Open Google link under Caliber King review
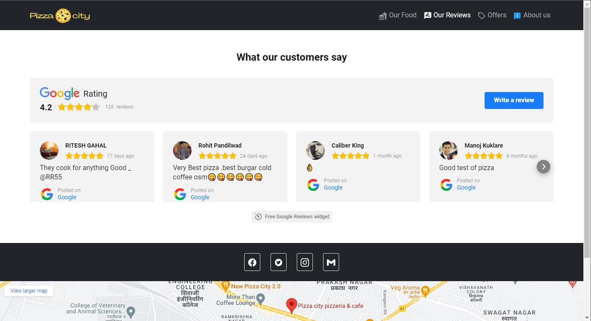 (333, 187)
